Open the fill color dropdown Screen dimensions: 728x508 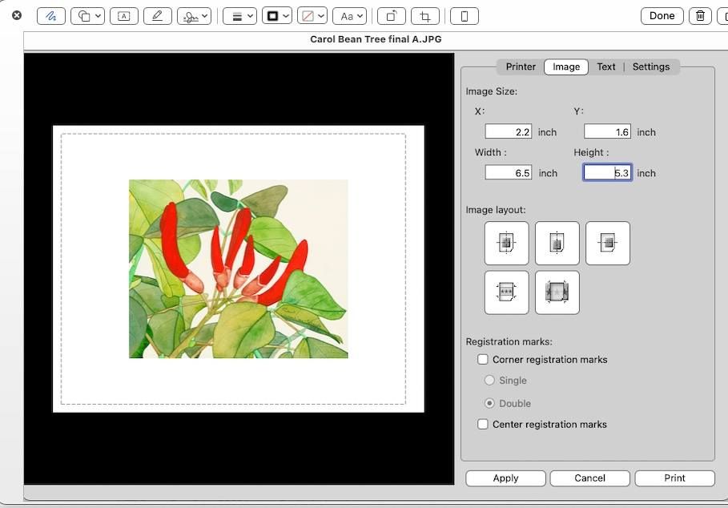(x=312, y=16)
